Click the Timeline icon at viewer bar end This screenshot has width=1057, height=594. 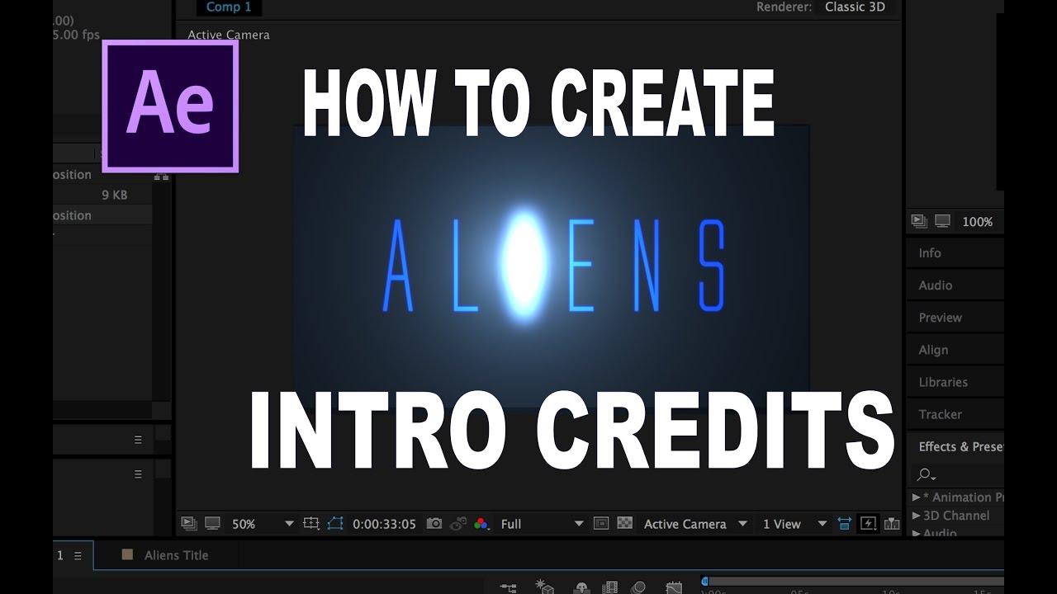coord(892,523)
